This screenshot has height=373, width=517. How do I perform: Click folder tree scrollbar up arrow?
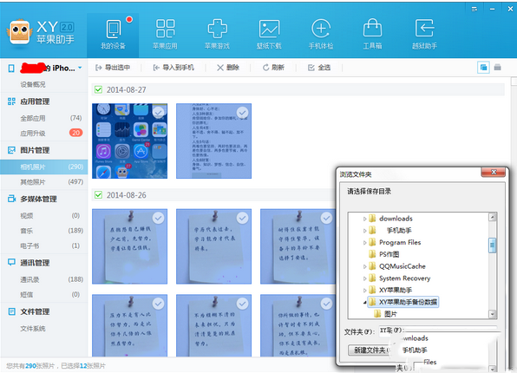[492, 217]
